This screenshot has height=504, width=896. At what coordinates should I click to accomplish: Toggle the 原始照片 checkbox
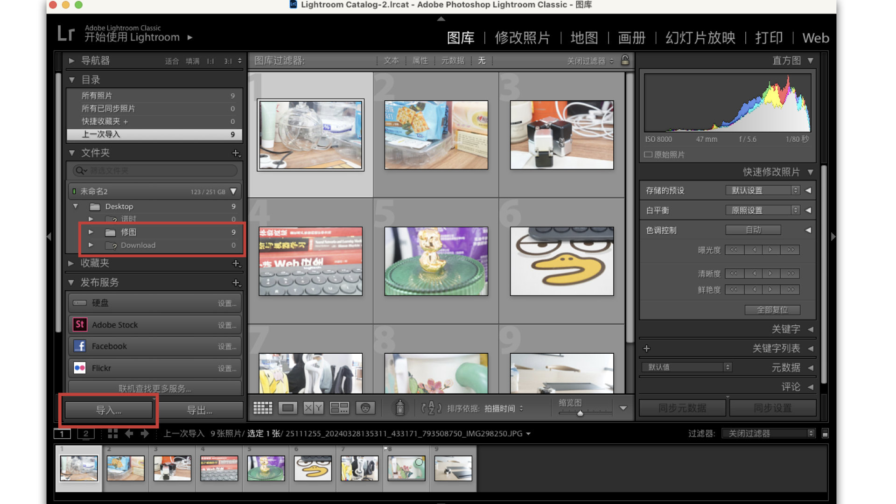coord(648,154)
